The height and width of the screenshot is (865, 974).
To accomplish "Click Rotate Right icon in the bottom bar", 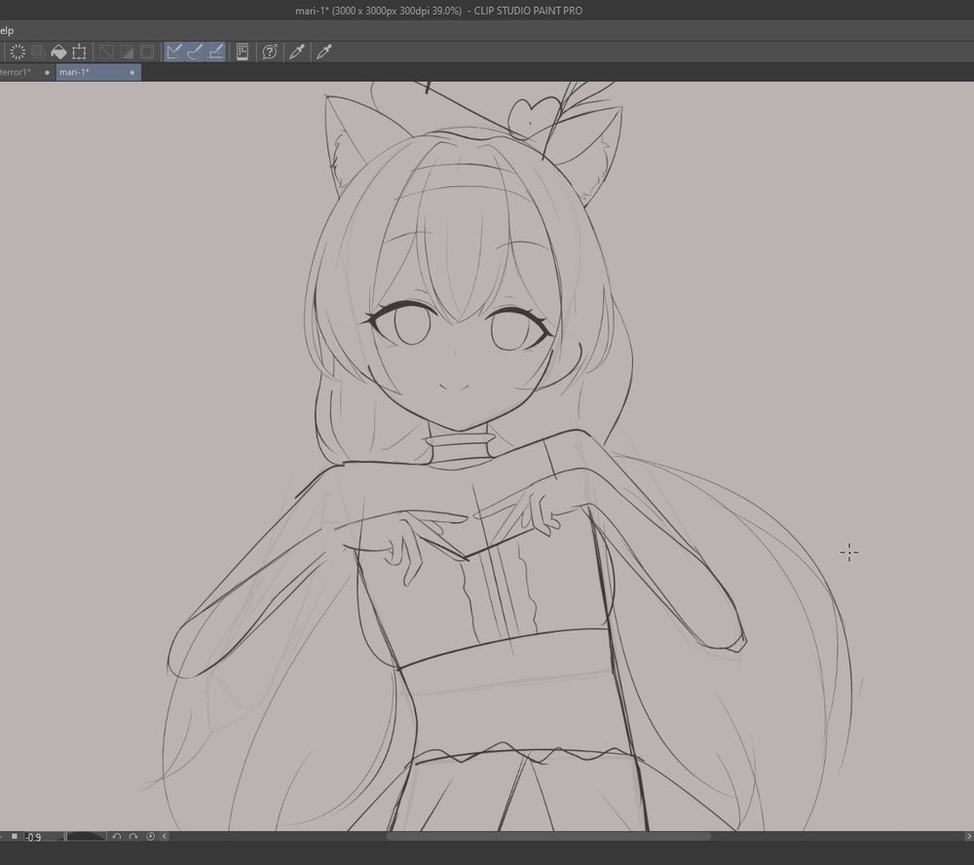I will (x=132, y=837).
